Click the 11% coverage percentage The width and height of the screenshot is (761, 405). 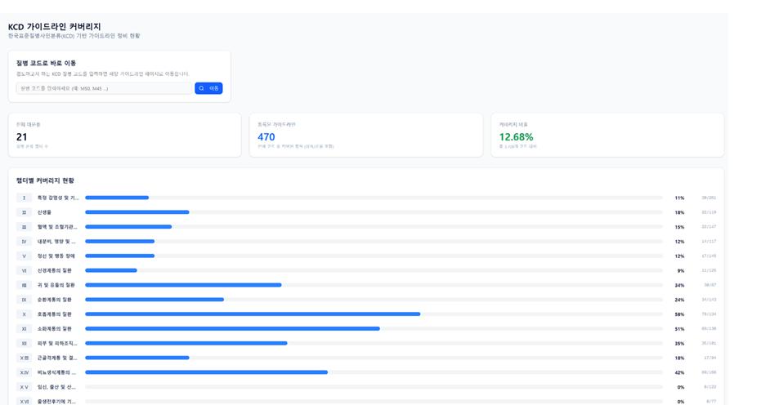tap(679, 198)
